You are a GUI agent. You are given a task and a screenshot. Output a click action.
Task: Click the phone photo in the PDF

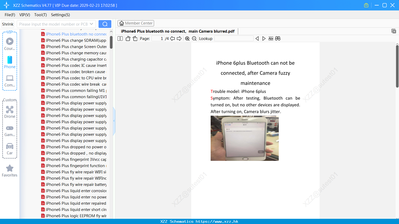[245, 138]
